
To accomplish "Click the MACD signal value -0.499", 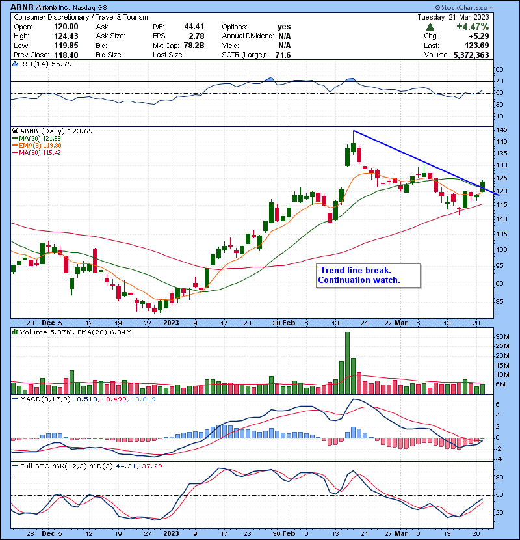I will (x=115, y=399).
